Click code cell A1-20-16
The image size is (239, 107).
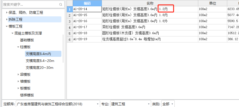pyautogui.click(x=87, y=21)
